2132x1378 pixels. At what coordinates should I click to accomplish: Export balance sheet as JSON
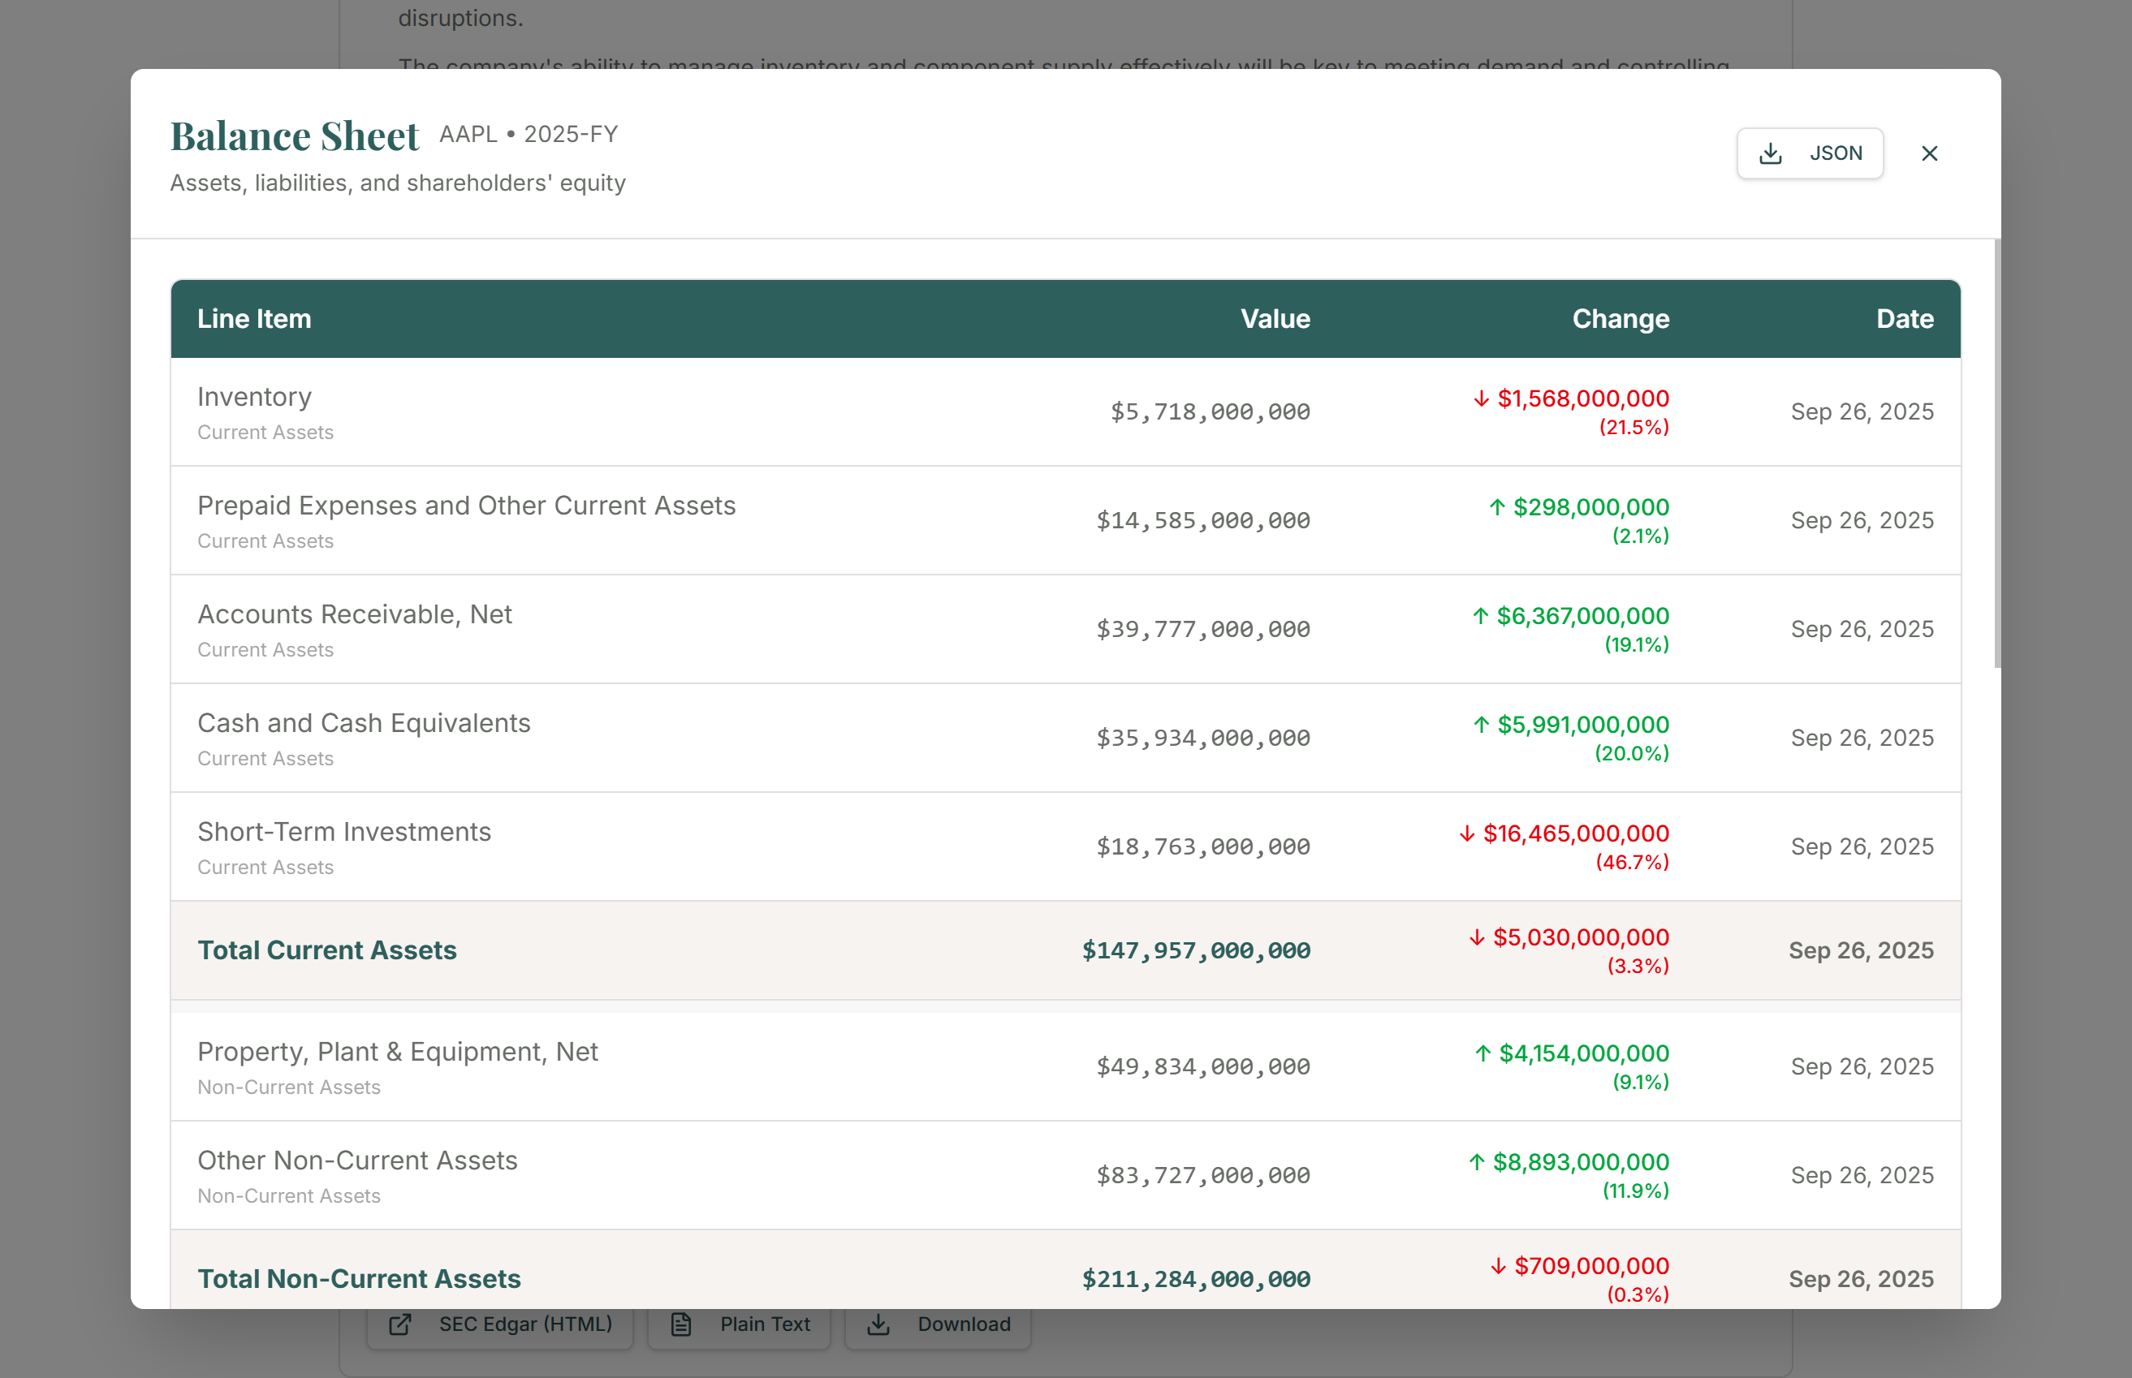pos(1810,153)
